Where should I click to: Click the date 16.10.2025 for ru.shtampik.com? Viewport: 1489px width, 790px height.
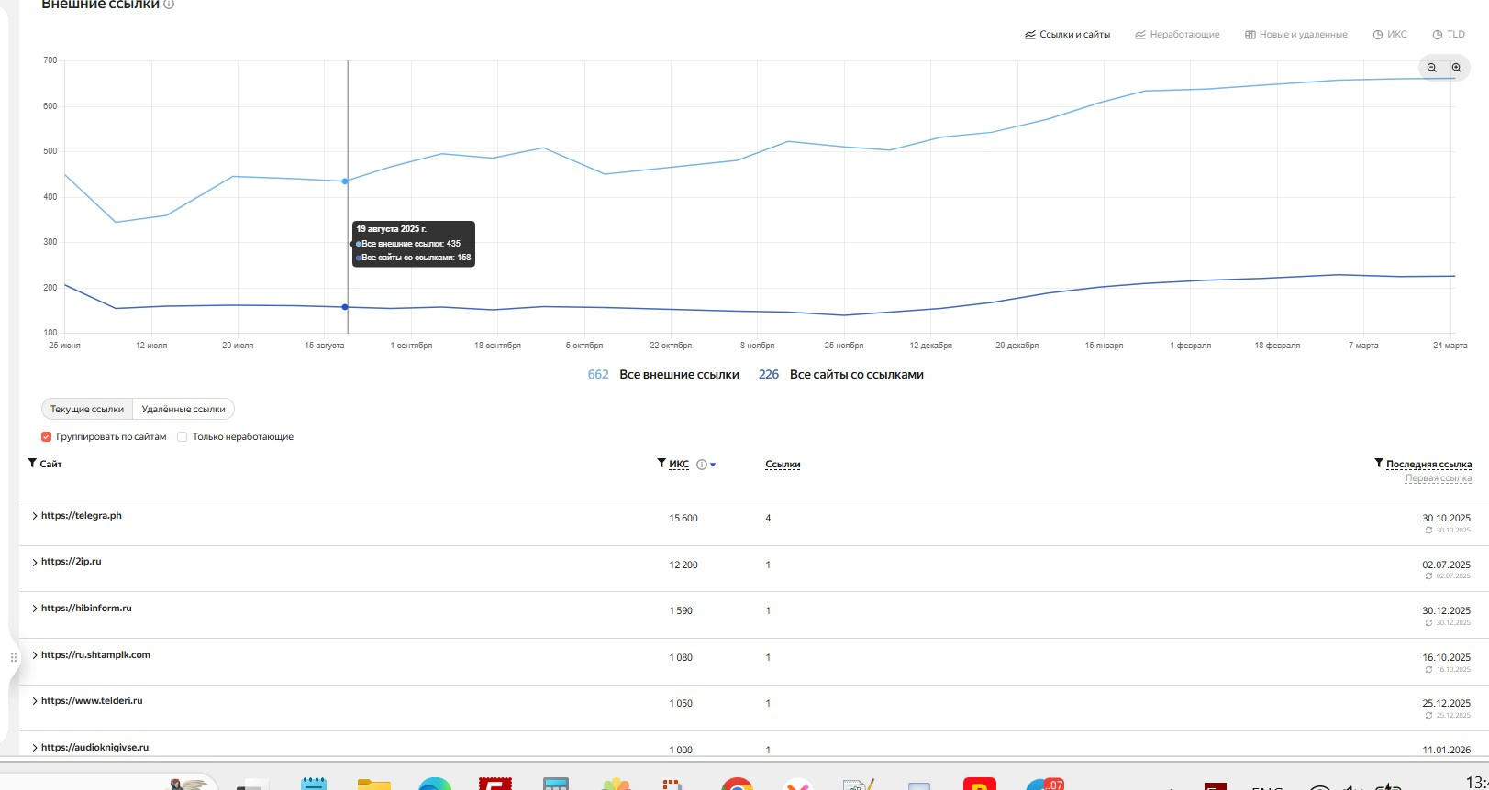point(1446,658)
